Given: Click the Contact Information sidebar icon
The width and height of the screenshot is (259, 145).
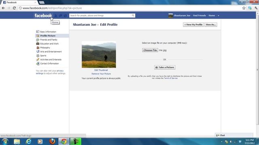Looking at the screenshot, I should [x=38, y=64].
